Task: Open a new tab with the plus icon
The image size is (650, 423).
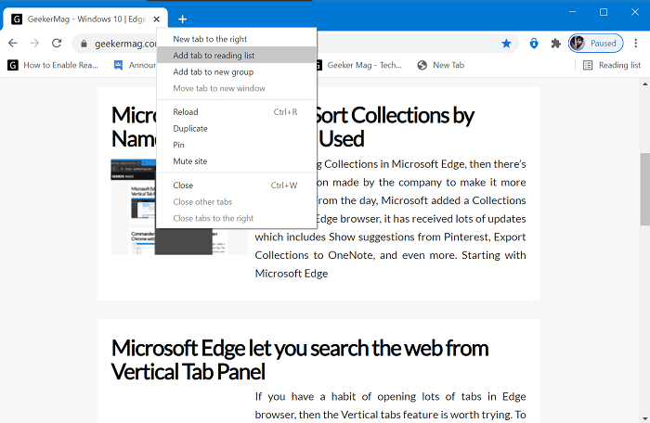Action: tap(182, 19)
